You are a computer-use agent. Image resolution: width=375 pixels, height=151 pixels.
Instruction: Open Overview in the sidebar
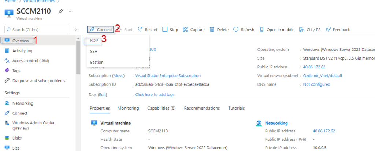point(21,41)
